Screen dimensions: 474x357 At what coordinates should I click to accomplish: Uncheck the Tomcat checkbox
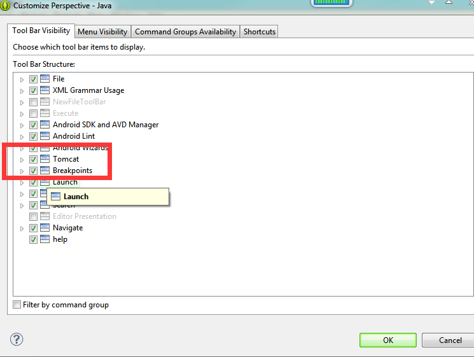[x=33, y=159]
